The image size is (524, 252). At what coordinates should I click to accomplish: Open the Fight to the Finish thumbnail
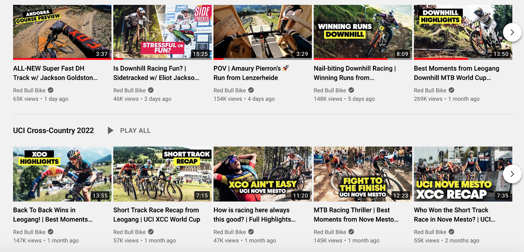(363, 174)
